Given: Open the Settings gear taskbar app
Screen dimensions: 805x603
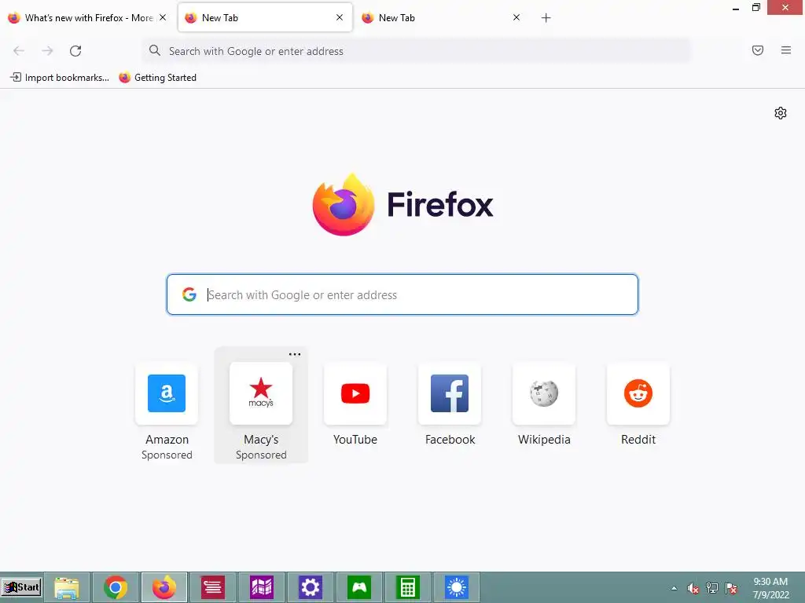Looking at the screenshot, I should (x=310, y=587).
